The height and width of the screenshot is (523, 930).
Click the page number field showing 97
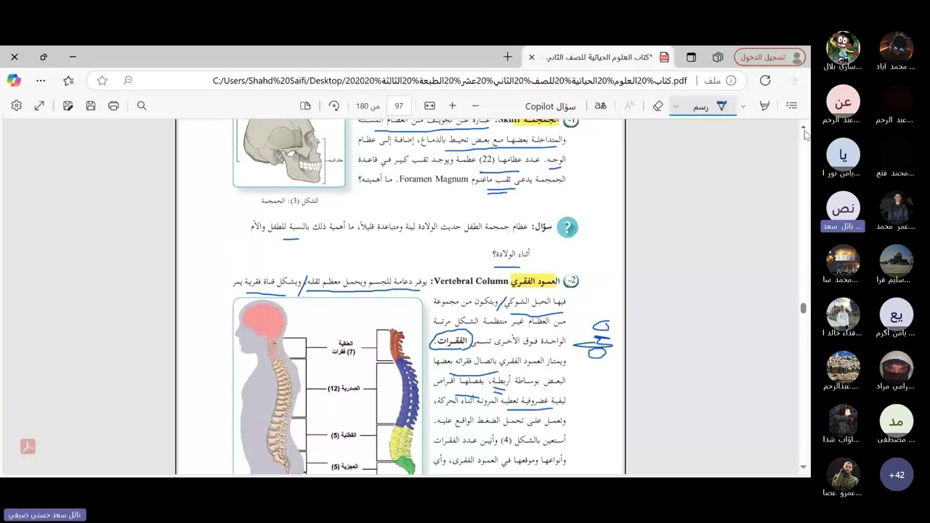click(x=399, y=106)
